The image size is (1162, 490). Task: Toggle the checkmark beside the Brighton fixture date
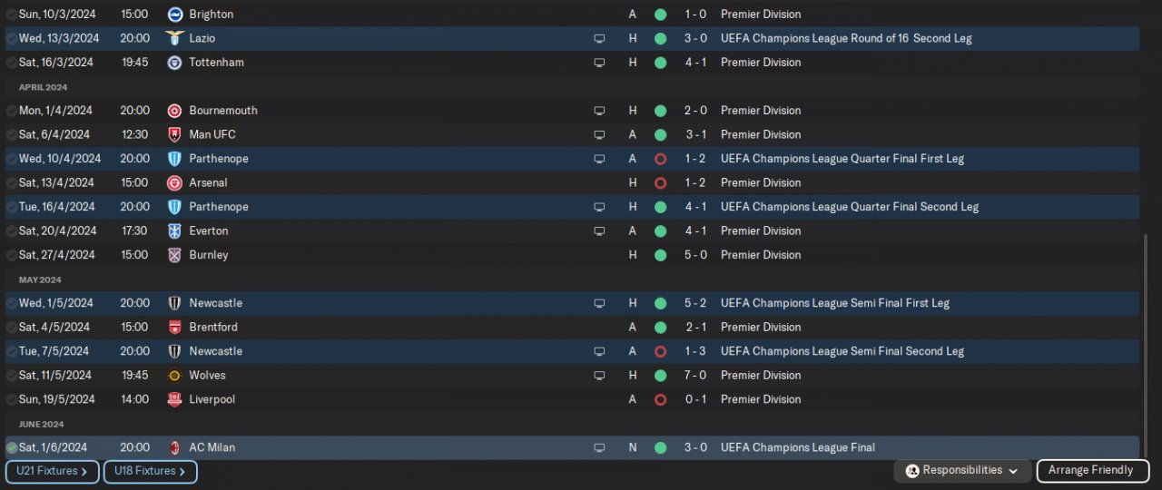coord(12,15)
